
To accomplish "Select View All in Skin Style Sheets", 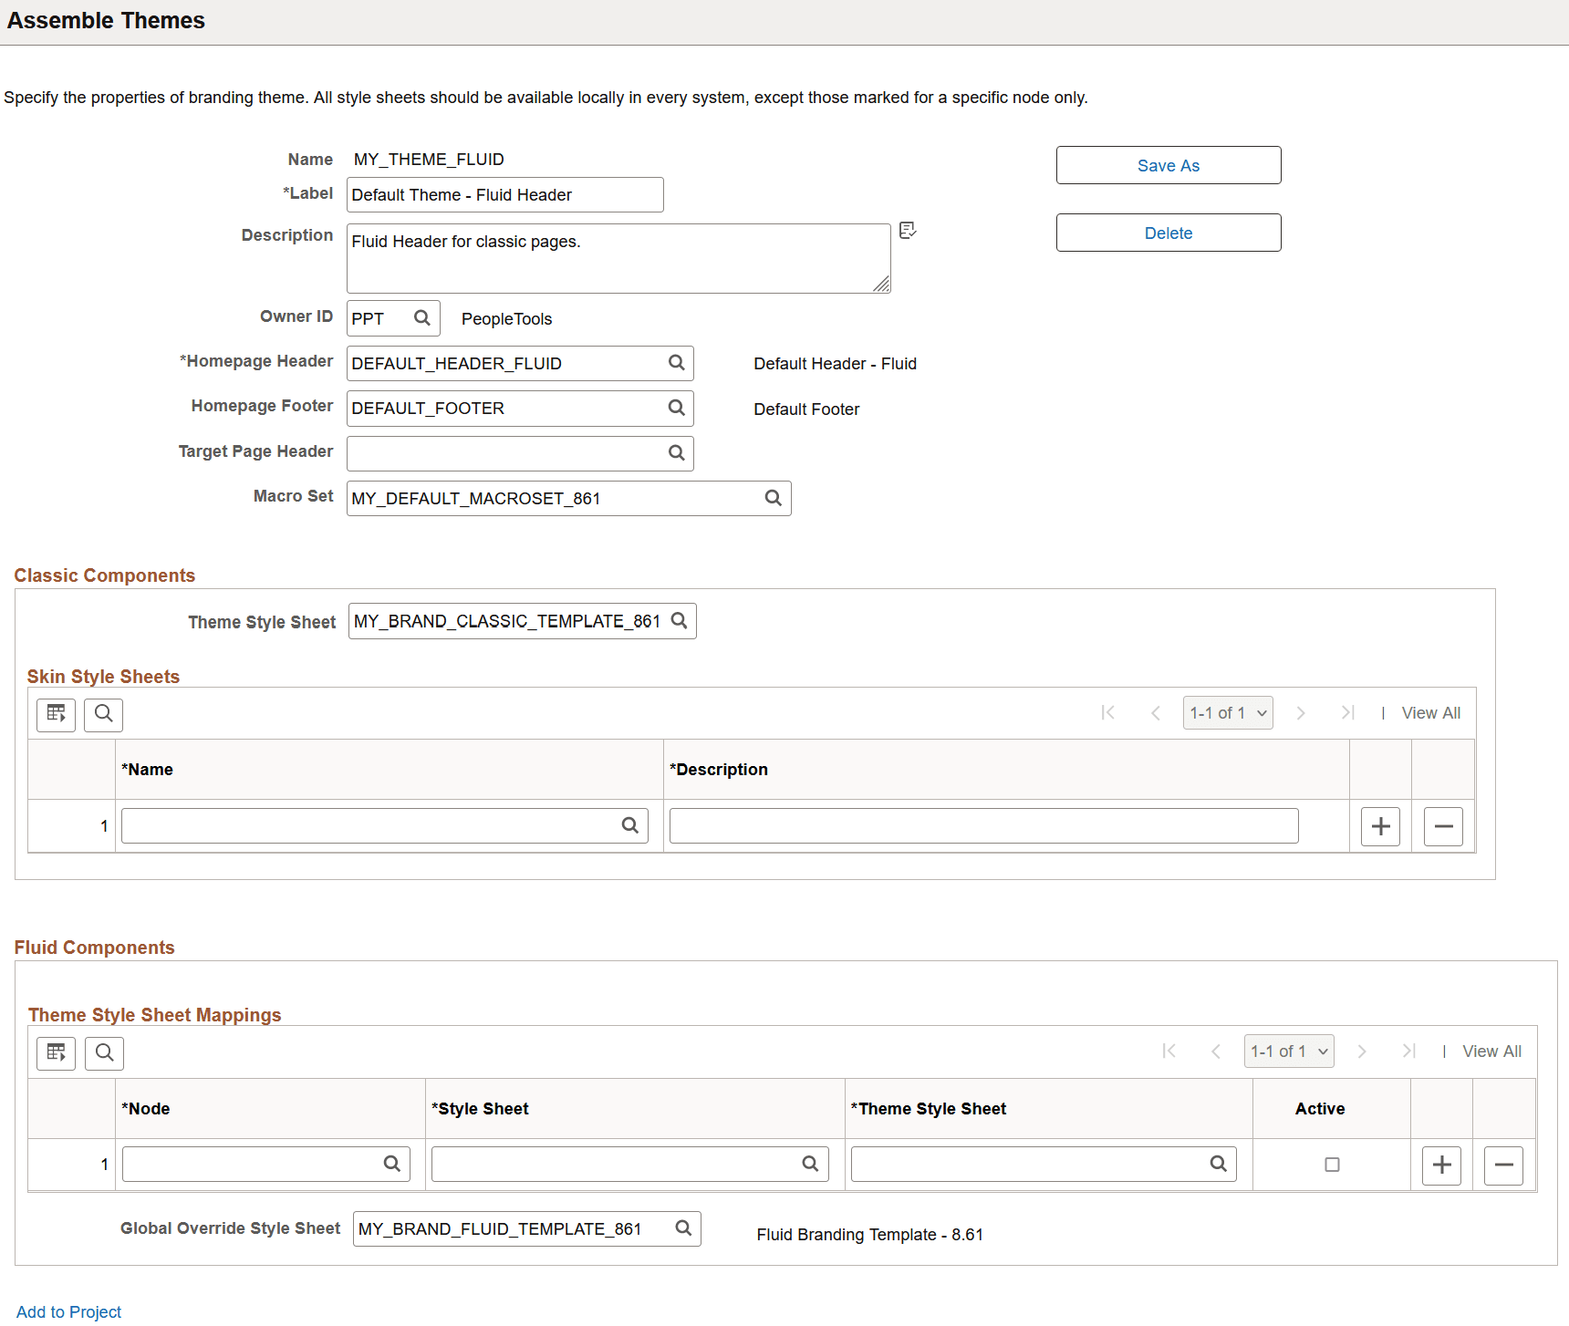I will click(x=1430, y=713).
